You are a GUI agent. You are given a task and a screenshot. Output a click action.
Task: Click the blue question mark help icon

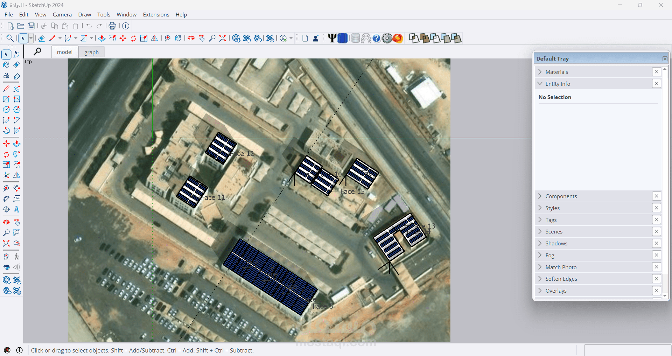click(x=376, y=38)
